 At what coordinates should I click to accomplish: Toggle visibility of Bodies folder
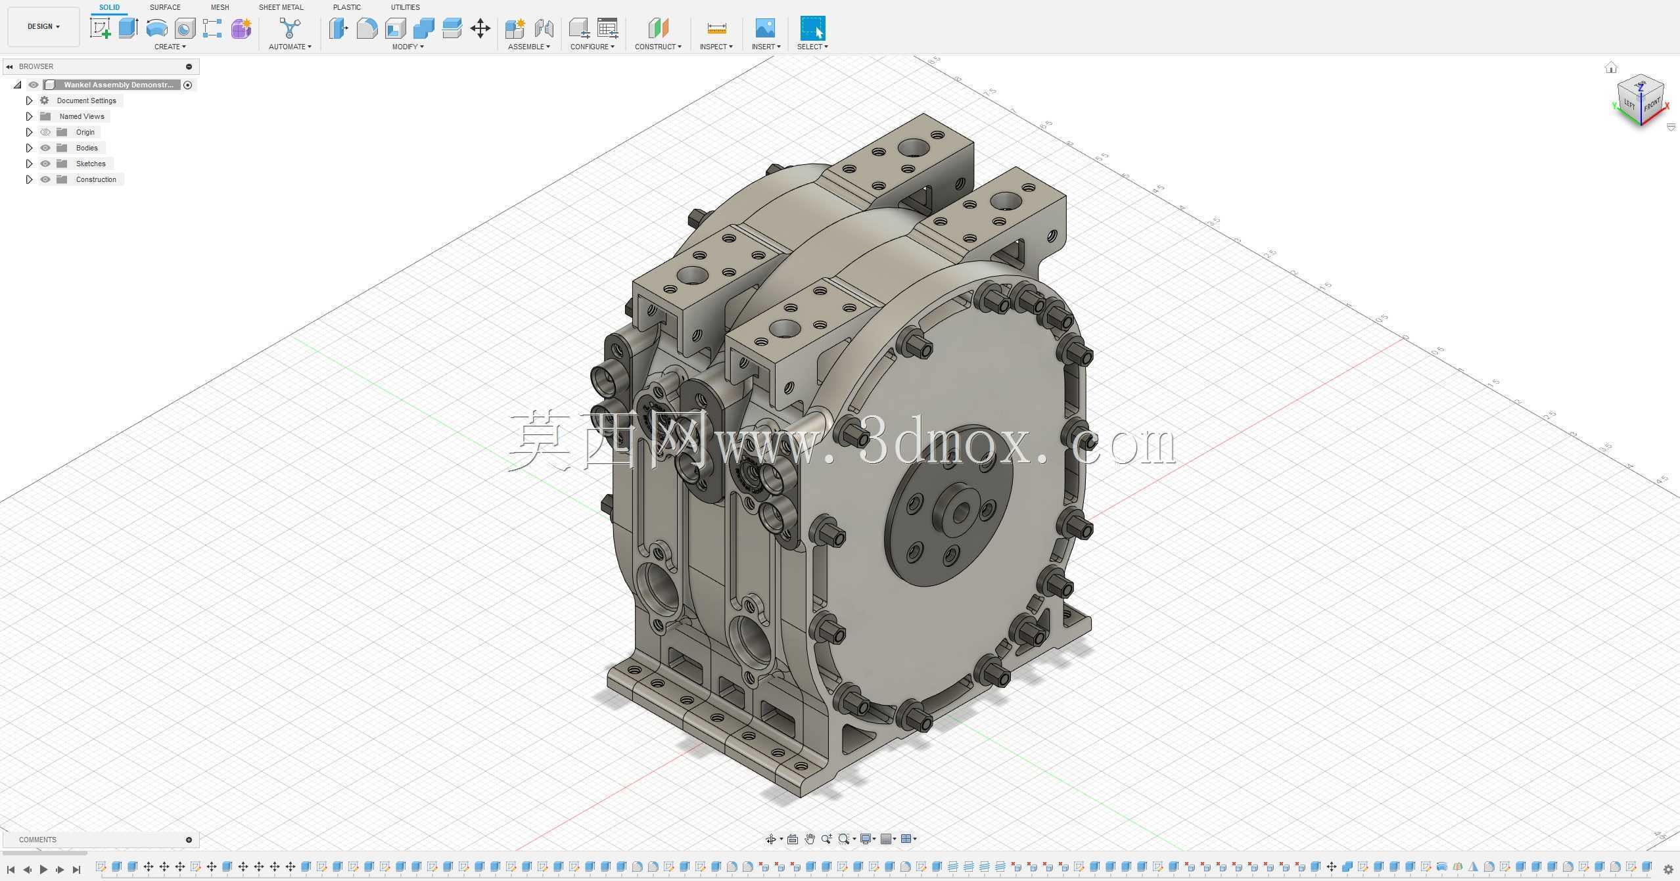pos(45,148)
